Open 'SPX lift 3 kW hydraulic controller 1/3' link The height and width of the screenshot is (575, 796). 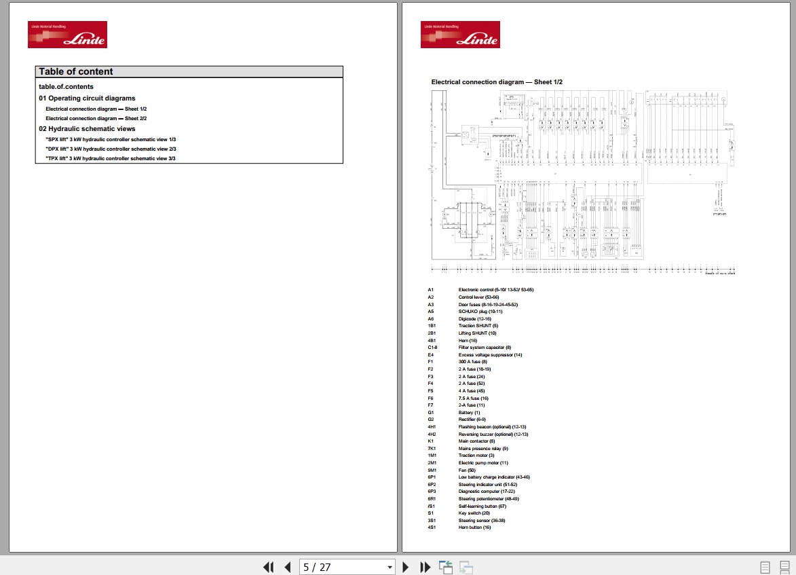coord(111,139)
